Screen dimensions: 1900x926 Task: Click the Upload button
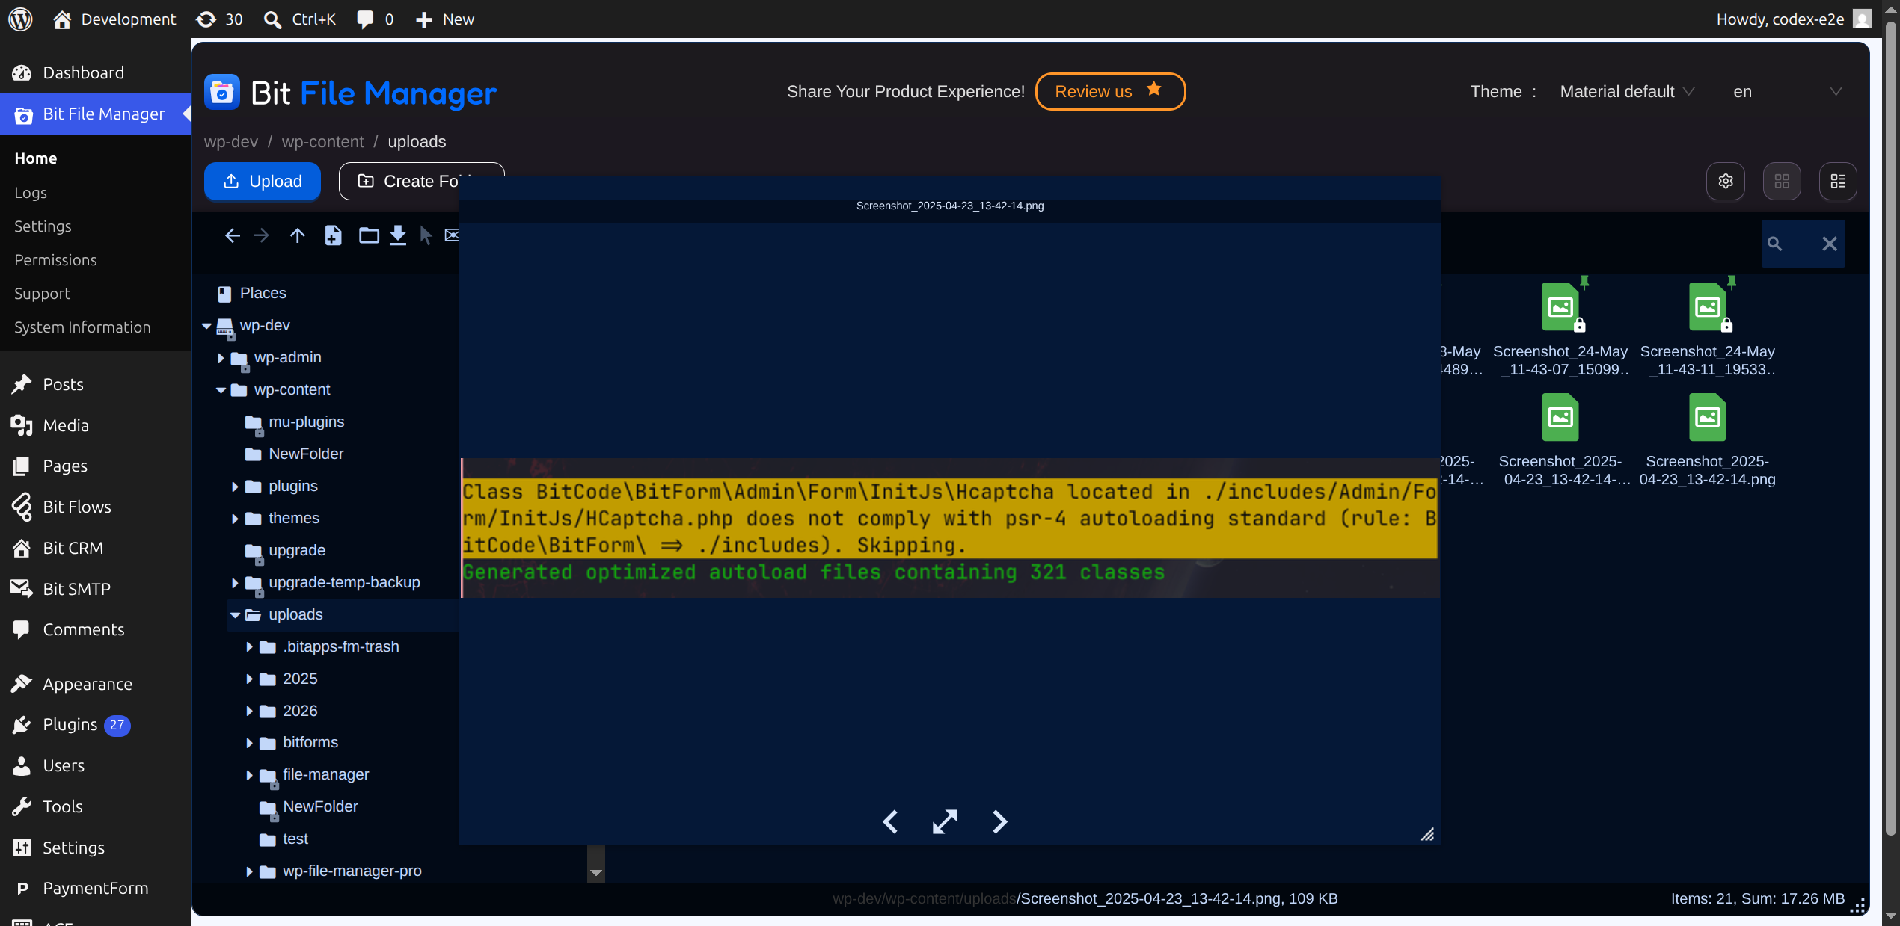click(x=263, y=182)
